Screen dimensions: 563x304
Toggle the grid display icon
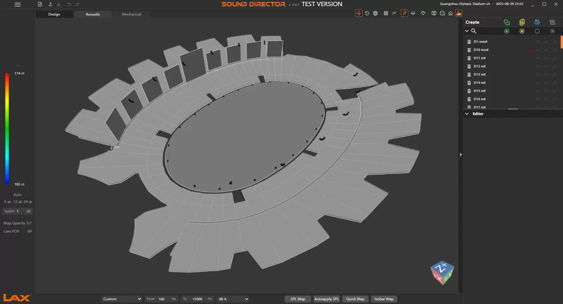click(386, 13)
